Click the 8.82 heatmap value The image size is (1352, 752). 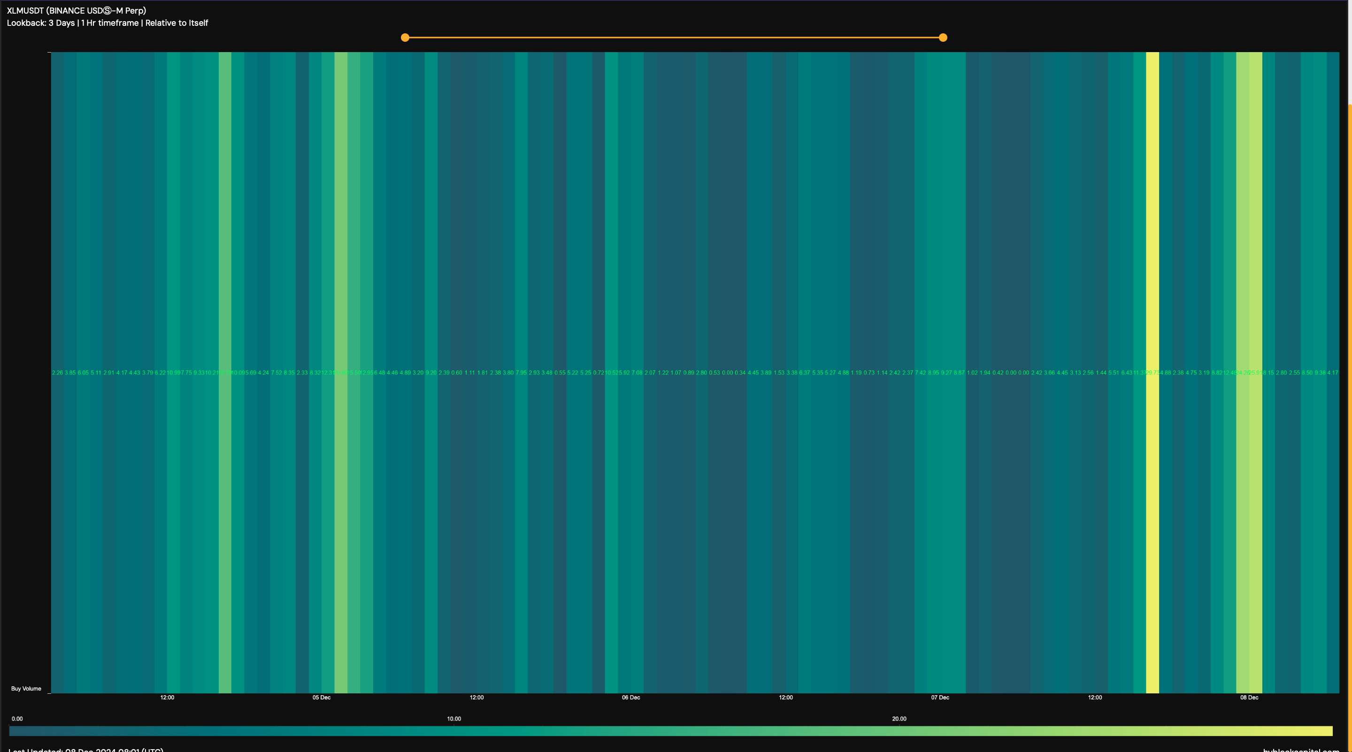click(x=1217, y=373)
